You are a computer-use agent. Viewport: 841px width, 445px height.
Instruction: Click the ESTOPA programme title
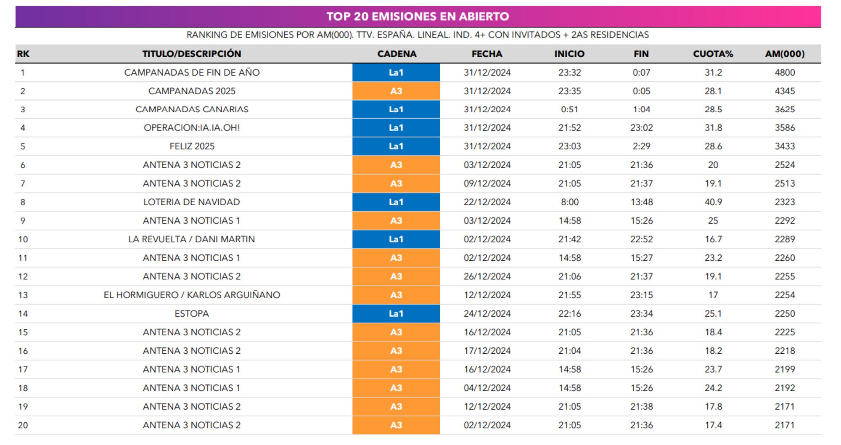coord(192,314)
